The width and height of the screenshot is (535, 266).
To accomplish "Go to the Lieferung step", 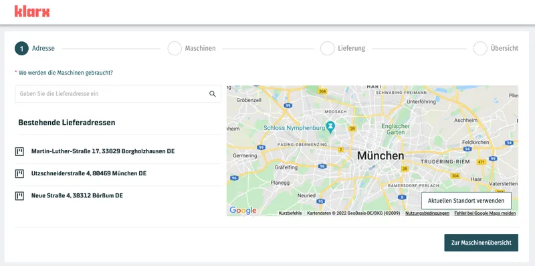I will point(343,49).
